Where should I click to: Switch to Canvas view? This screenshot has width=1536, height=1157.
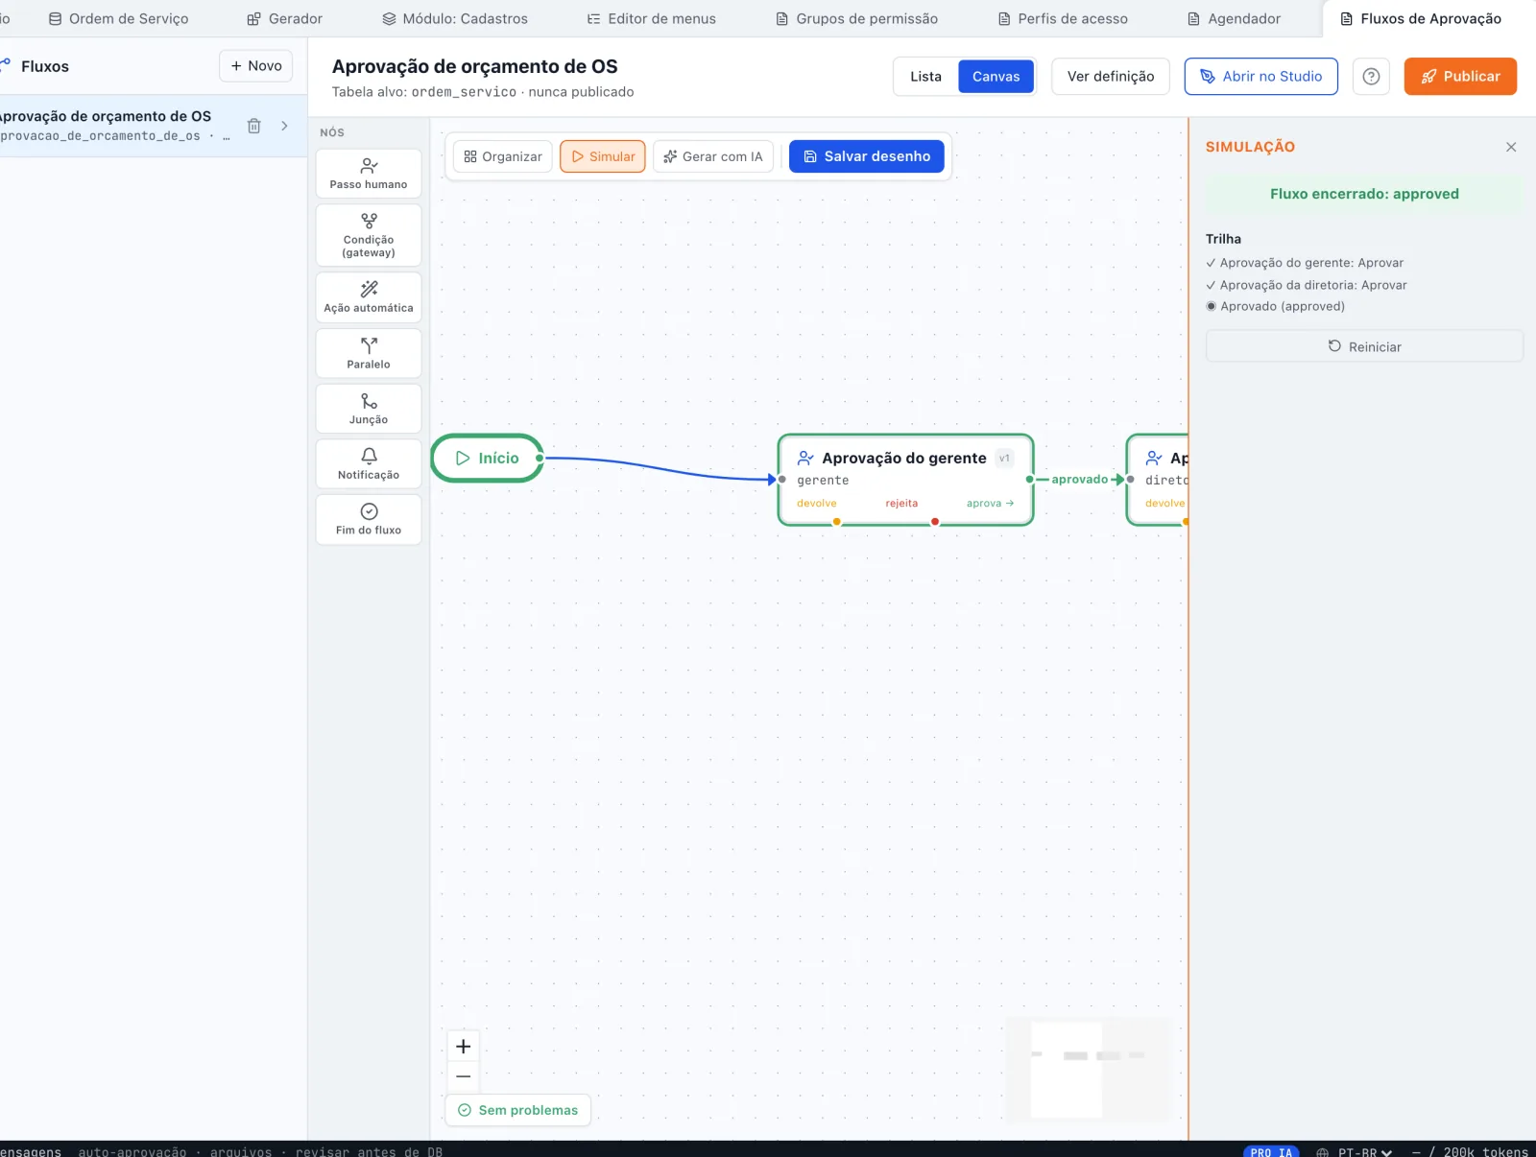pos(996,77)
